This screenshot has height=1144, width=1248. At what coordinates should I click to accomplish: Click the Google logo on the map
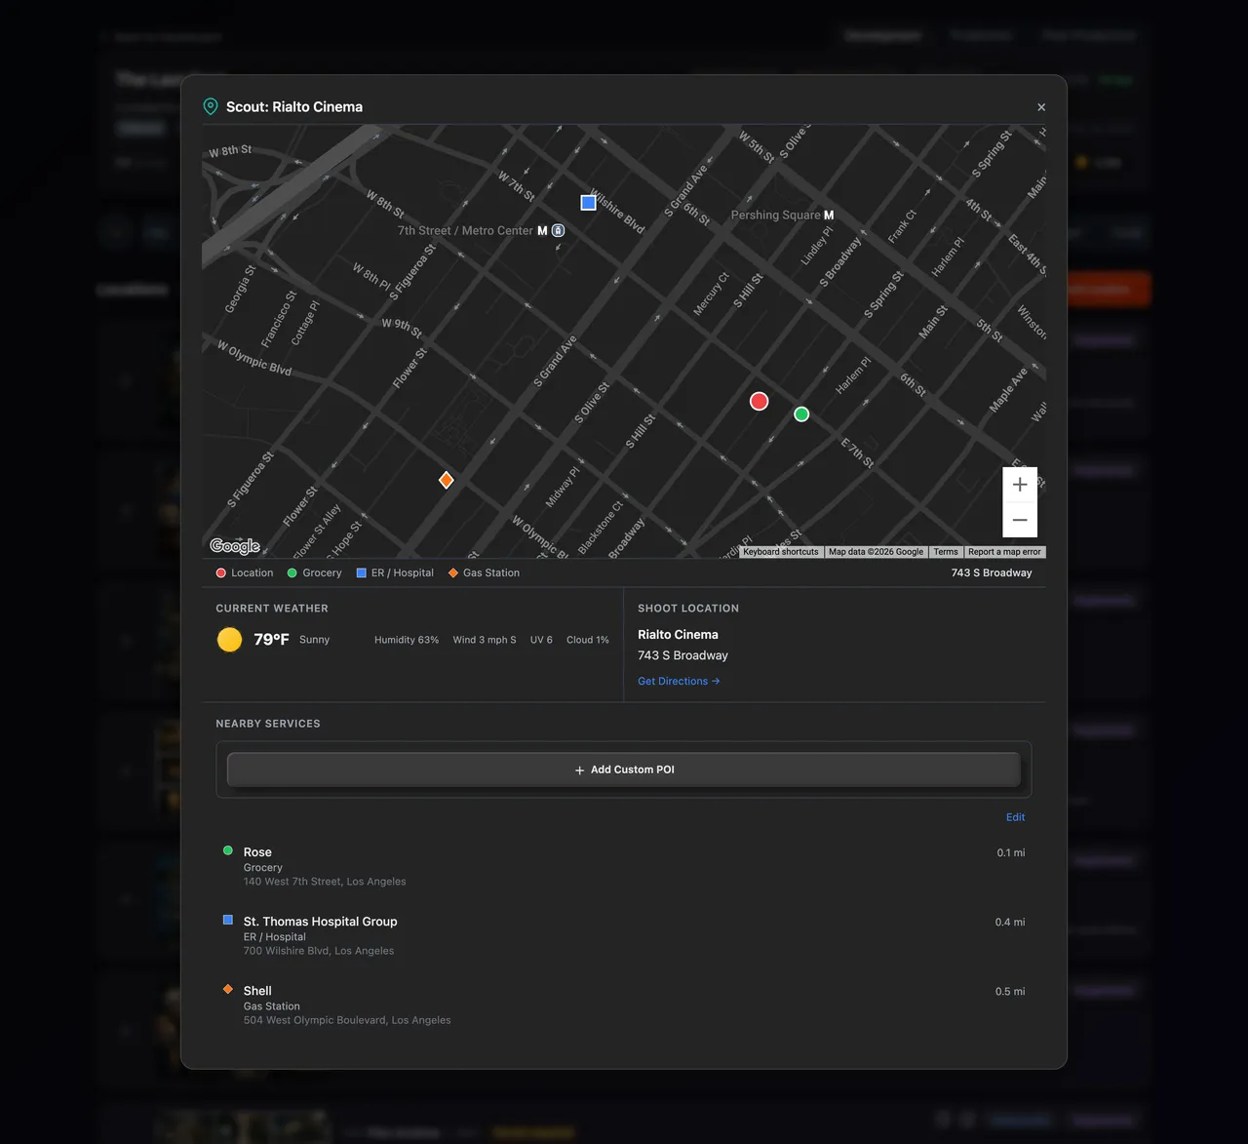235,546
